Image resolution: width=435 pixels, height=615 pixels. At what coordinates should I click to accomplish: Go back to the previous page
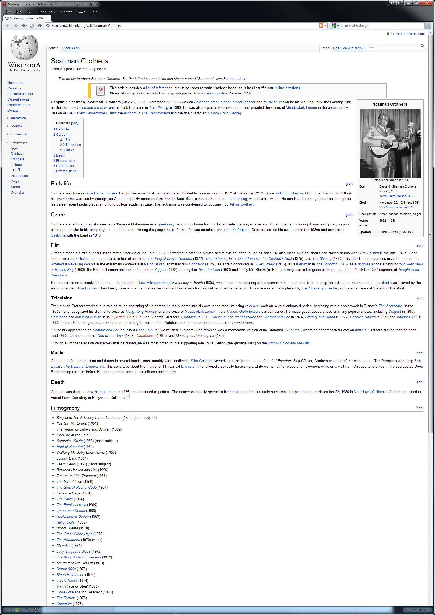[7, 26]
